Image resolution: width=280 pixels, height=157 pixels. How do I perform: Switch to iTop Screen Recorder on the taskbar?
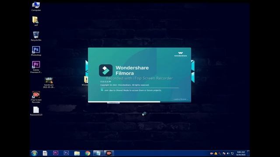109,153
